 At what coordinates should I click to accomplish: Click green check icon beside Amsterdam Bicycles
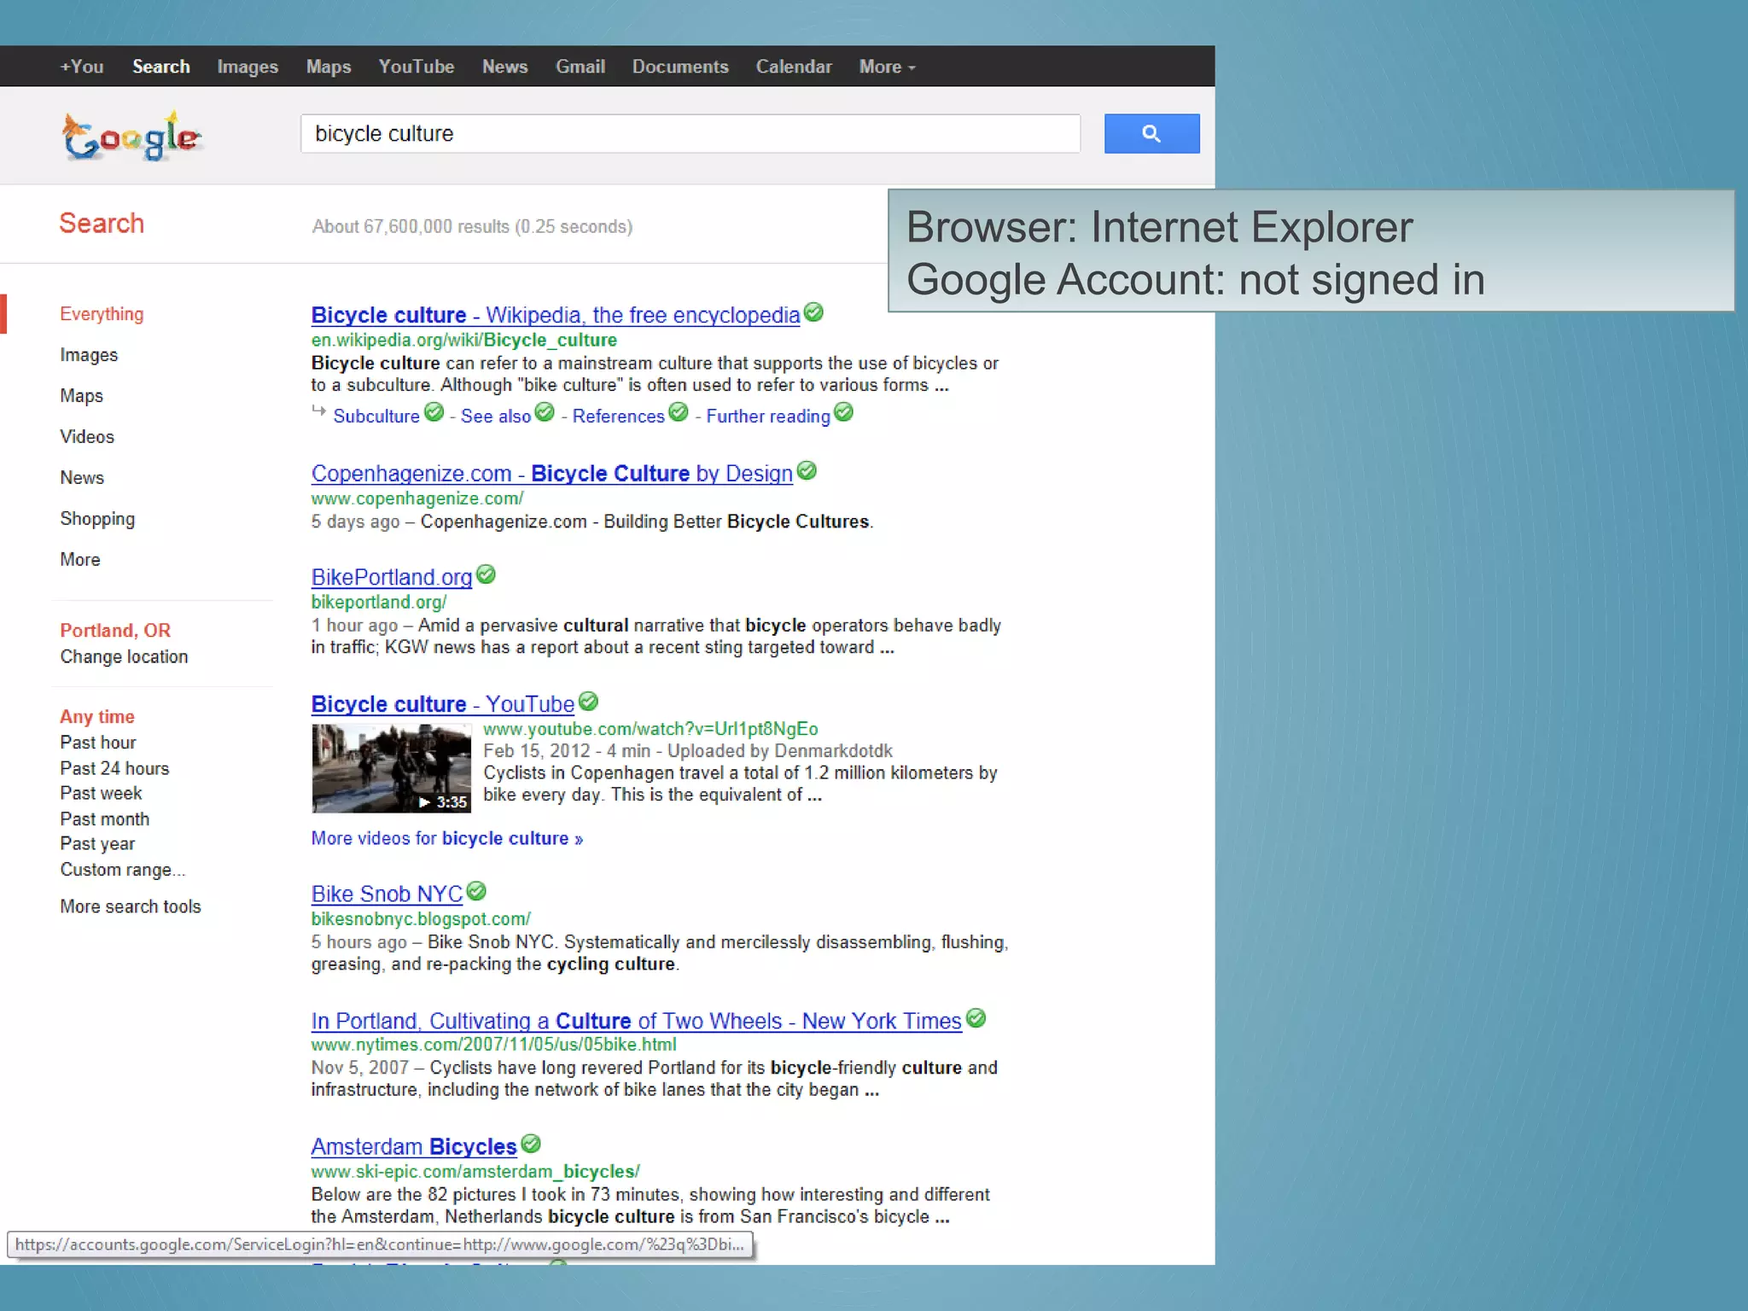pyautogui.click(x=531, y=1144)
